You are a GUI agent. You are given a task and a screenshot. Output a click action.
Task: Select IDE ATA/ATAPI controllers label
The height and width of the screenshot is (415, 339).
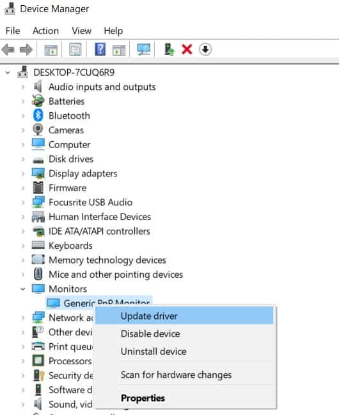[x=99, y=231]
